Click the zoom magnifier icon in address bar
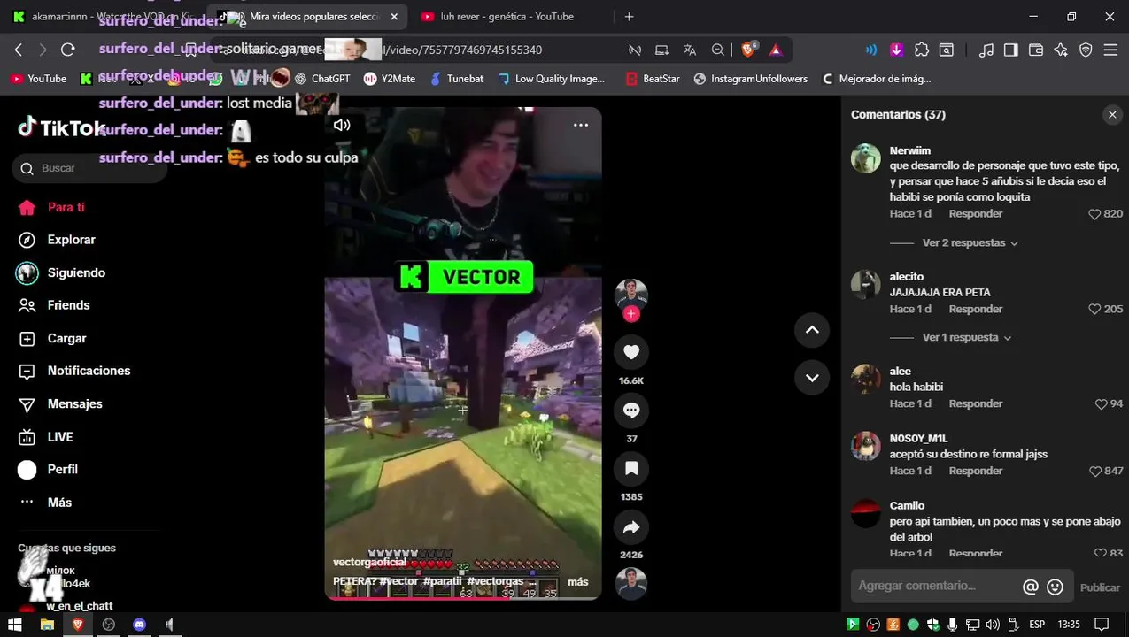Image resolution: width=1129 pixels, height=637 pixels. pyautogui.click(x=718, y=50)
